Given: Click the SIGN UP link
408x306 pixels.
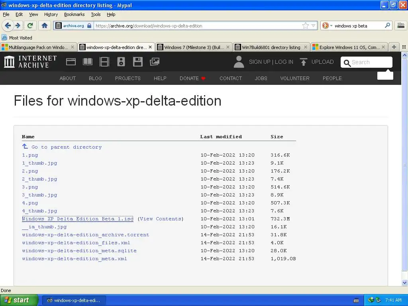Looking at the screenshot, I should 259,62.
